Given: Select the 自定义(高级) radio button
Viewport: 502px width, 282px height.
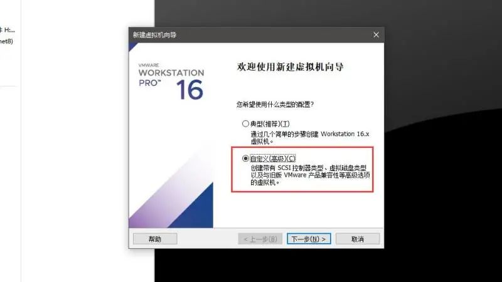Looking at the screenshot, I should (x=245, y=159).
